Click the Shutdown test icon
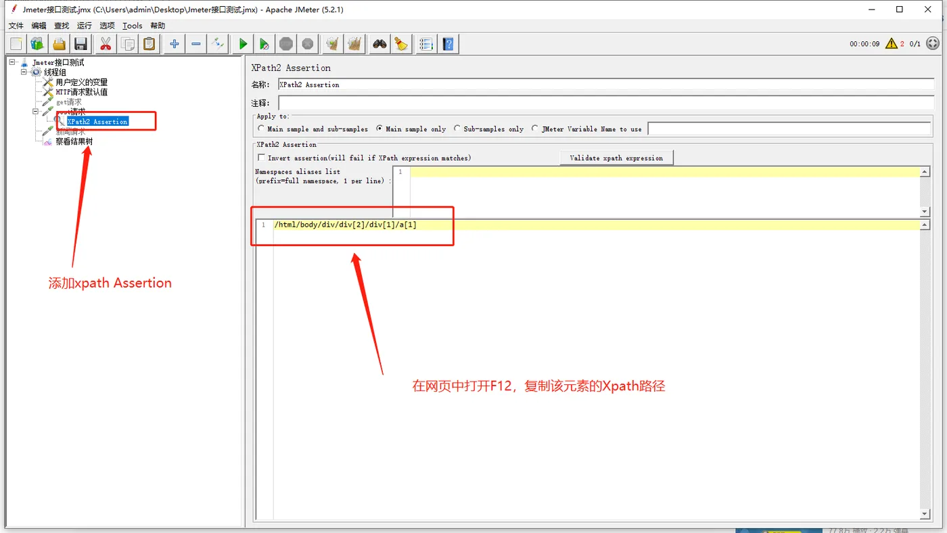 (308, 44)
